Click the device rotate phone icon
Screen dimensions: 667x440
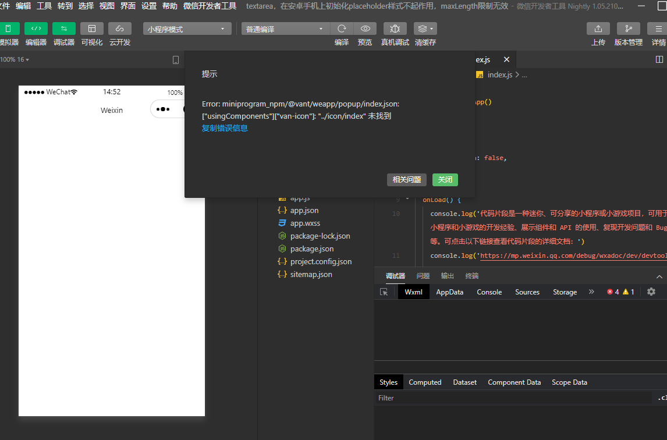(176, 60)
